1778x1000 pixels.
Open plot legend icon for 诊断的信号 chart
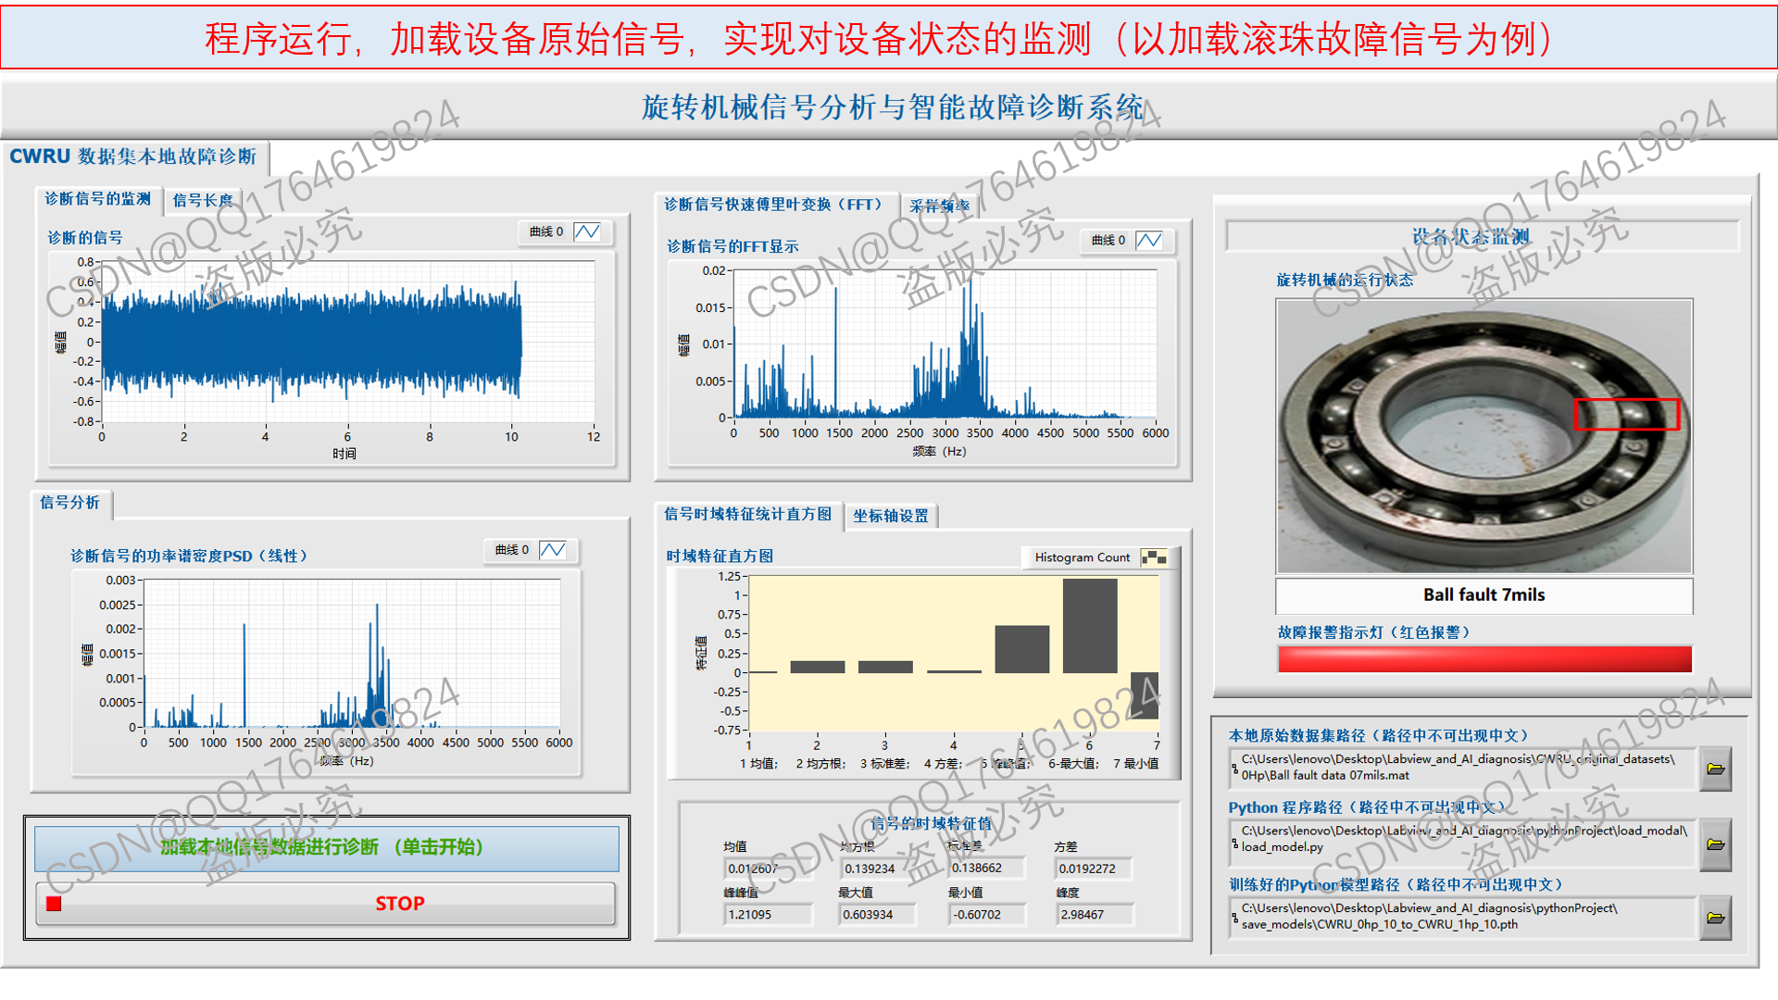[587, 231]
